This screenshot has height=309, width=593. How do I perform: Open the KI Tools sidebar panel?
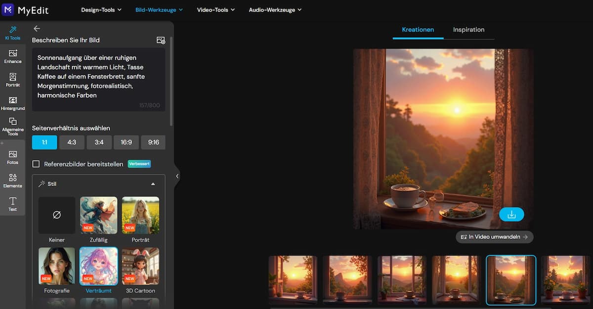coord(13,33)
